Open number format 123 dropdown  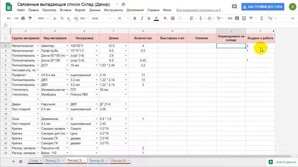pos(83,19)
